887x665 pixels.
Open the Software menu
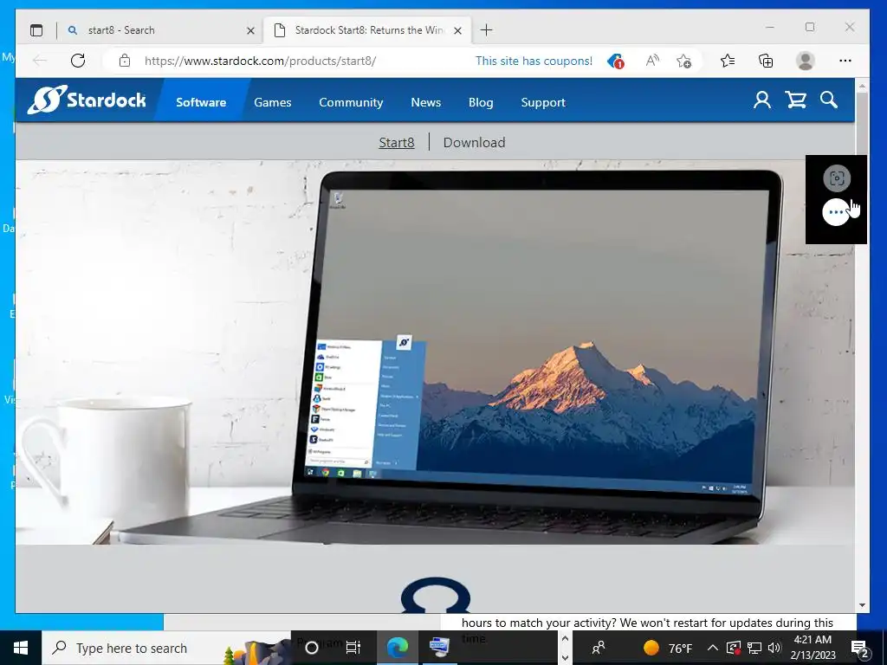[x=201, y=102]
